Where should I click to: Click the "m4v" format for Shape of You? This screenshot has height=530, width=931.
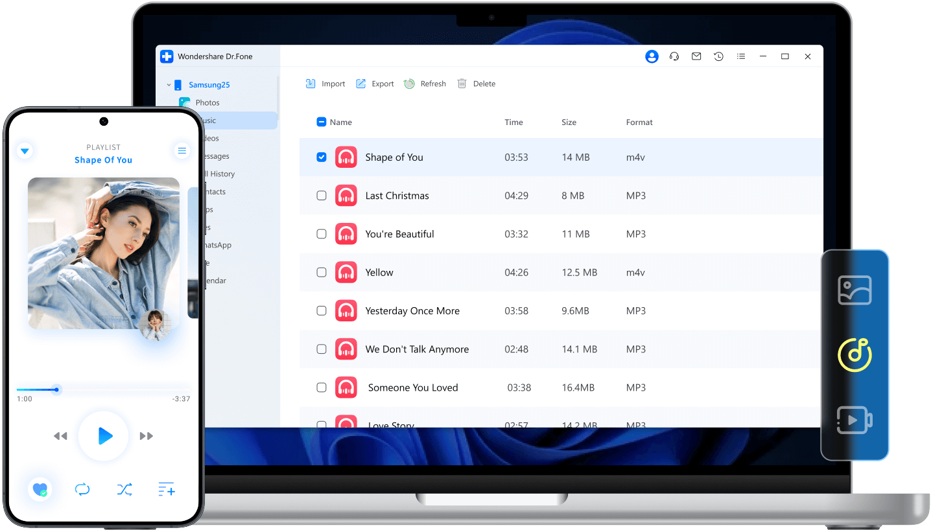(635, 157)
